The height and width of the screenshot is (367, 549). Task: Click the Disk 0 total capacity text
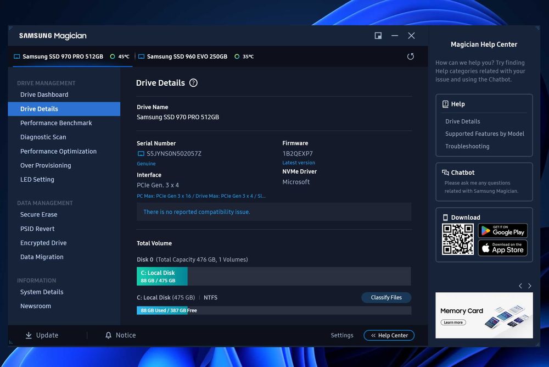click(x=192, y=260)
